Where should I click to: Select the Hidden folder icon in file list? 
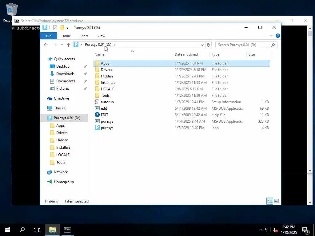(97, 76)
